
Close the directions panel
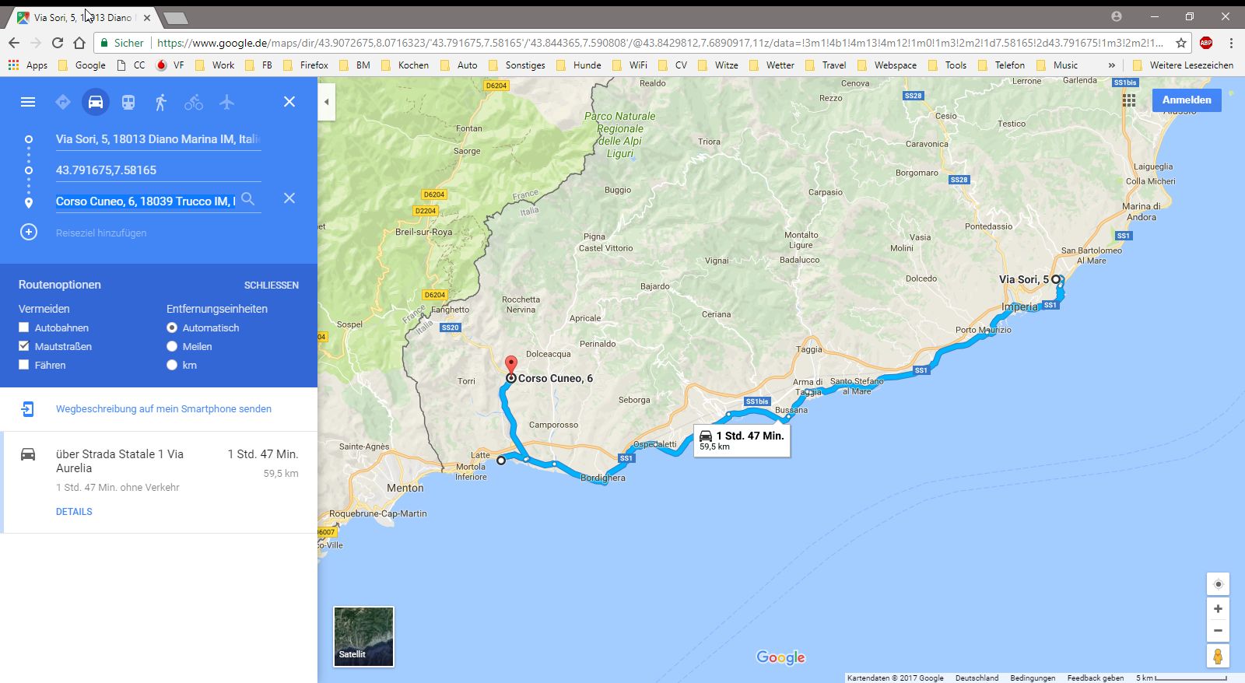pyautogui.click(x=289, y=102)
